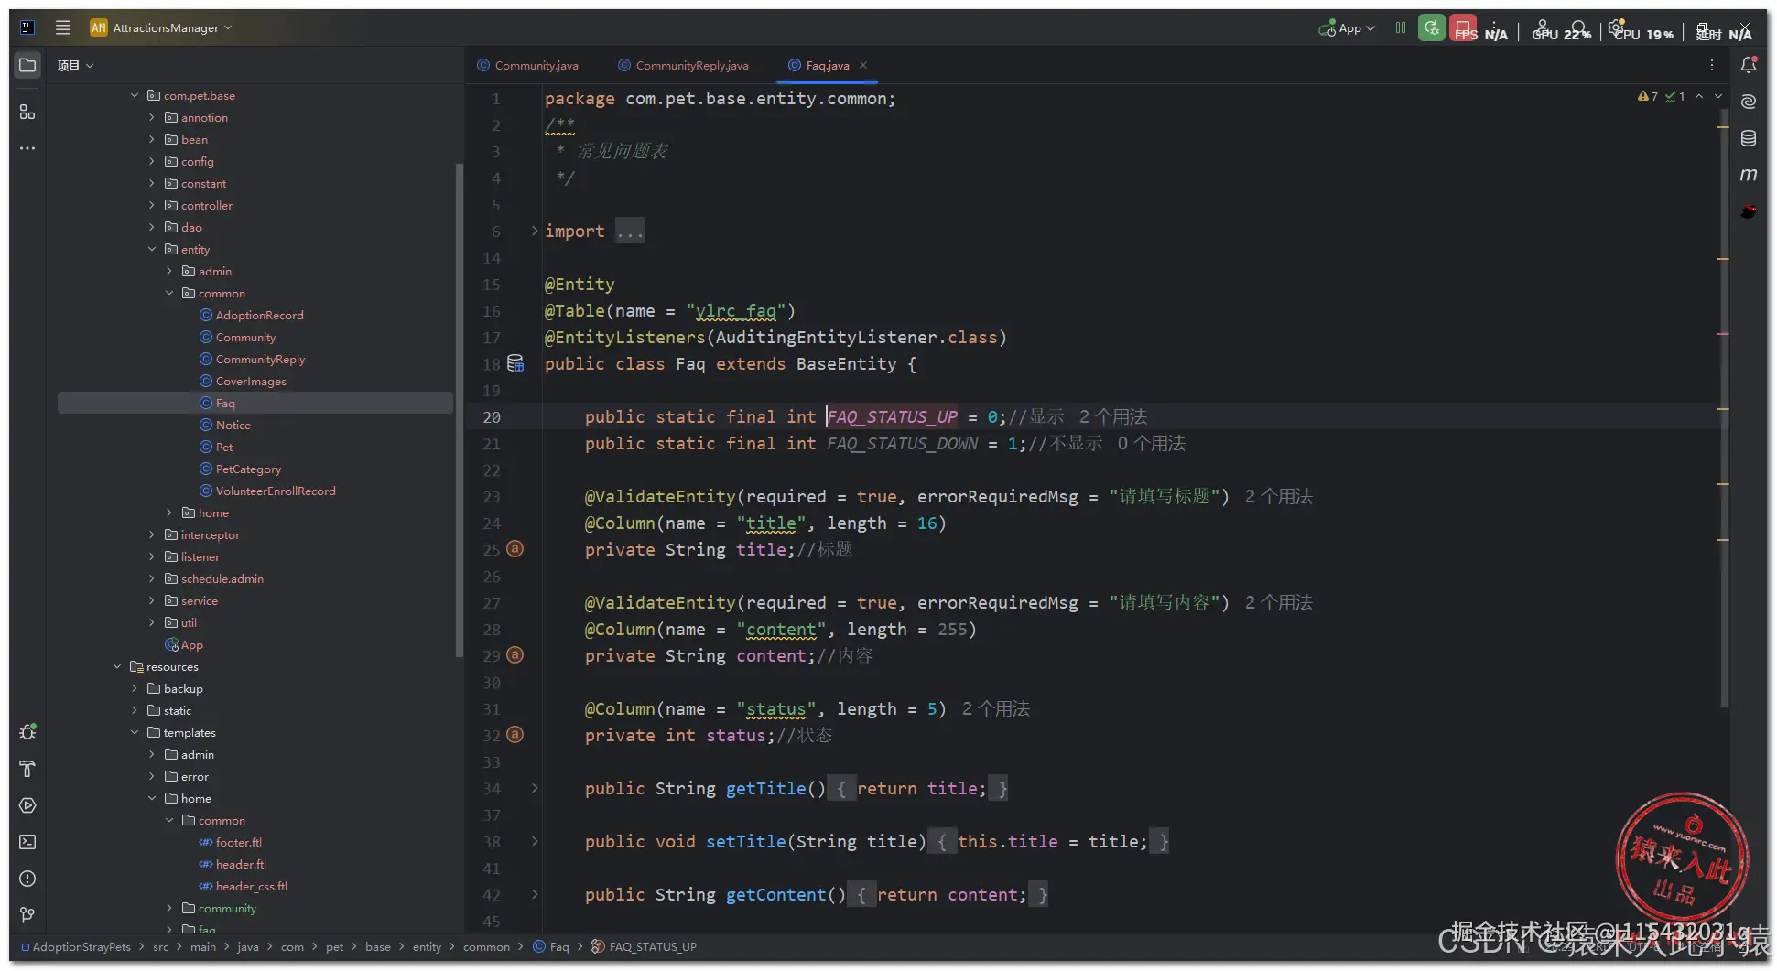Screen dimensions: 1777x971
Task: Open PetCategory class in project tree
Action: click(x=248, y=469)
